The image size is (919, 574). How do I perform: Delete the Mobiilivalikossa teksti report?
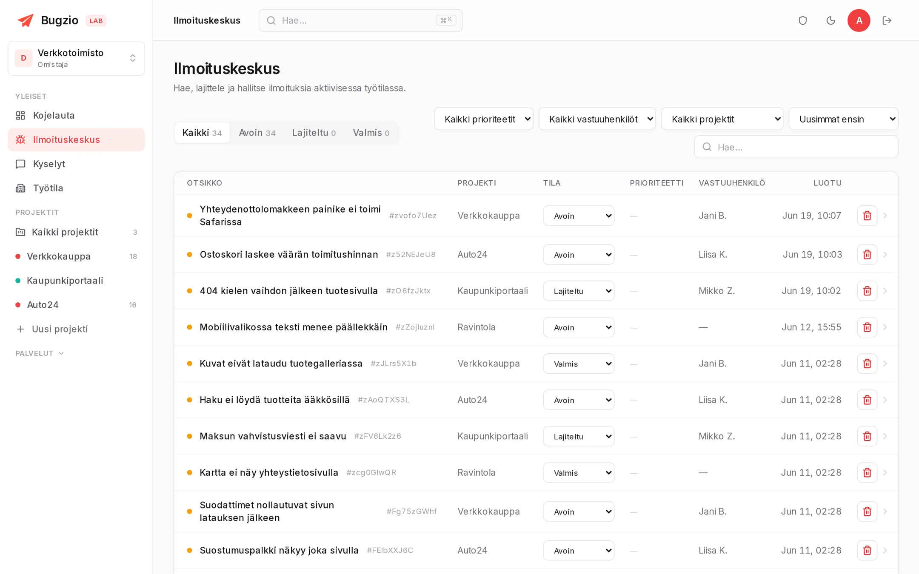click(x=867, y=327)
